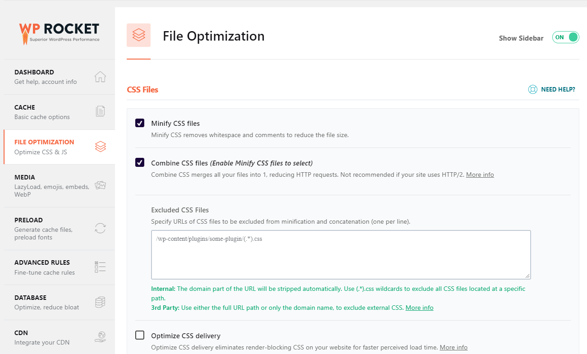Uncheck Minify CSS files checkbox
The width and height of the screenshot is (587, 354).
[x=140, y=123]
